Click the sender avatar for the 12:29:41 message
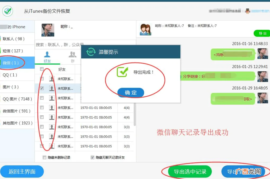This screenshot has height=179, width=270. 263,77
